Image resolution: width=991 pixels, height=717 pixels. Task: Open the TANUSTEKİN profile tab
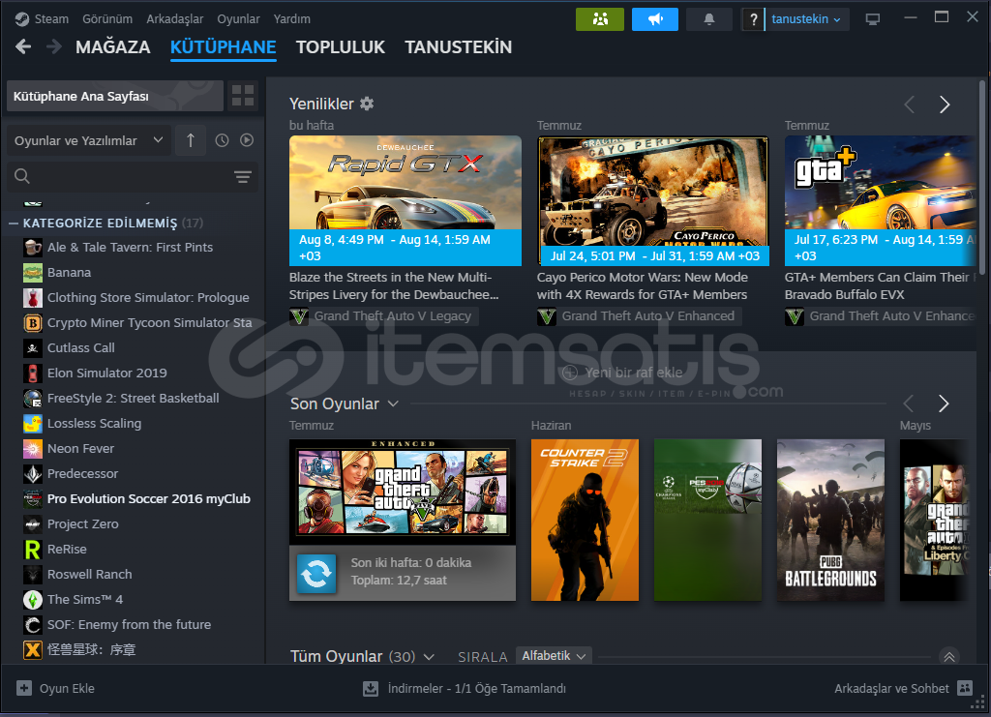458,46
